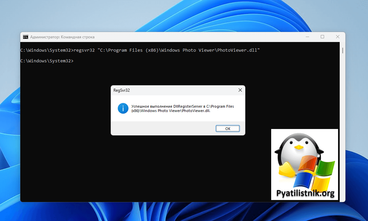Minimize the Command Prompt window

pos(307,37)
